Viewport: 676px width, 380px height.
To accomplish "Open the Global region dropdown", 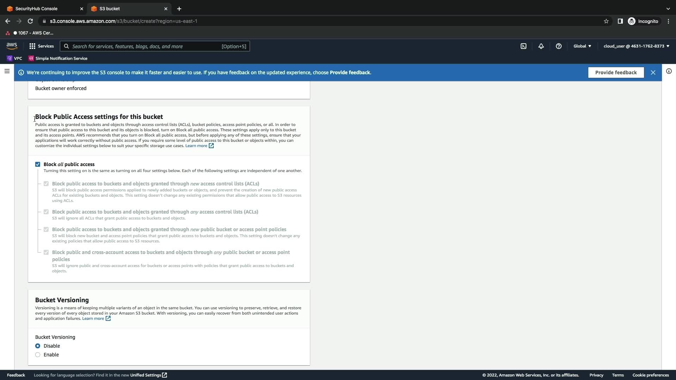I will 582,46.
